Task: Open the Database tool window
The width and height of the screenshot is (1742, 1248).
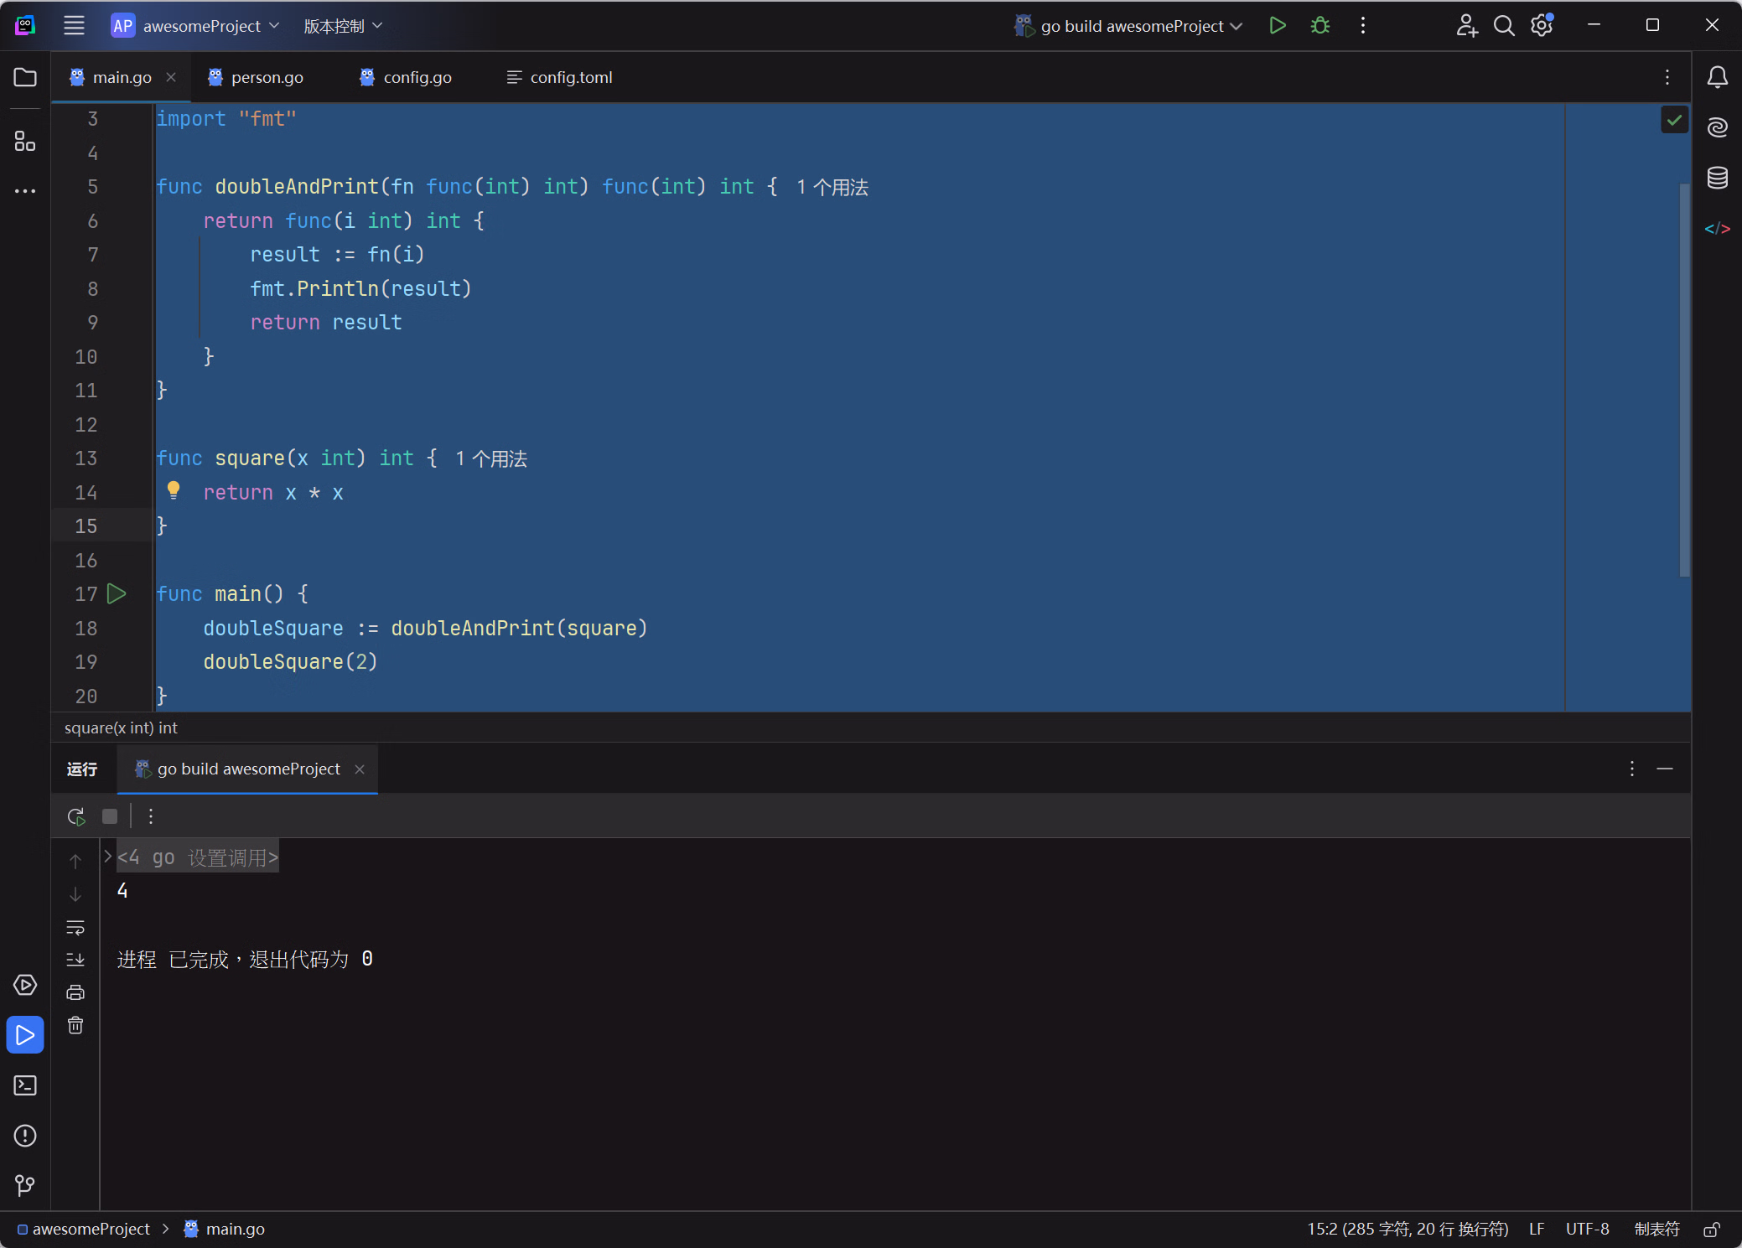Action: [x=1717, y=178]
